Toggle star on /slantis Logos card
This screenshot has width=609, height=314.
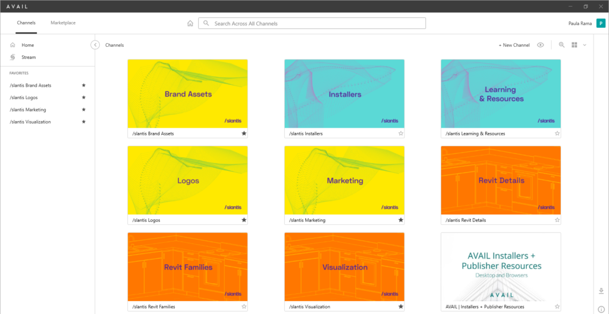tap(244, 220)
